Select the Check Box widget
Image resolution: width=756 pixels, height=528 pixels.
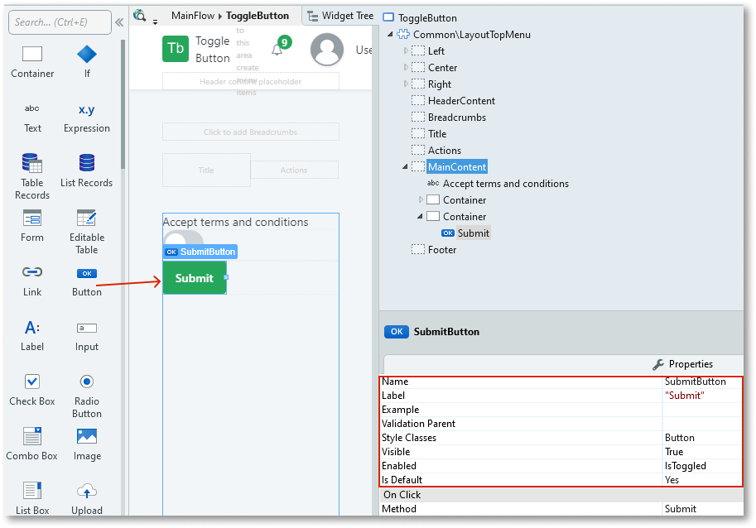pyautogui.click(x=32, y=382)
